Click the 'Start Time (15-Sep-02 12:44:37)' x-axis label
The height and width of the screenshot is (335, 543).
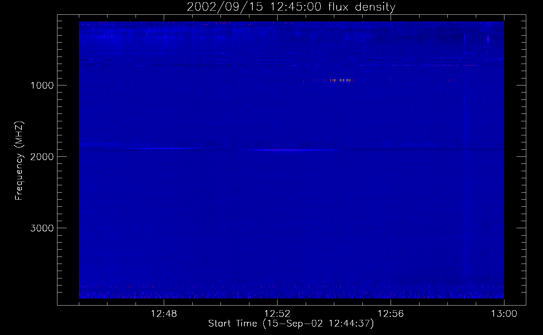tap(291, 323)
